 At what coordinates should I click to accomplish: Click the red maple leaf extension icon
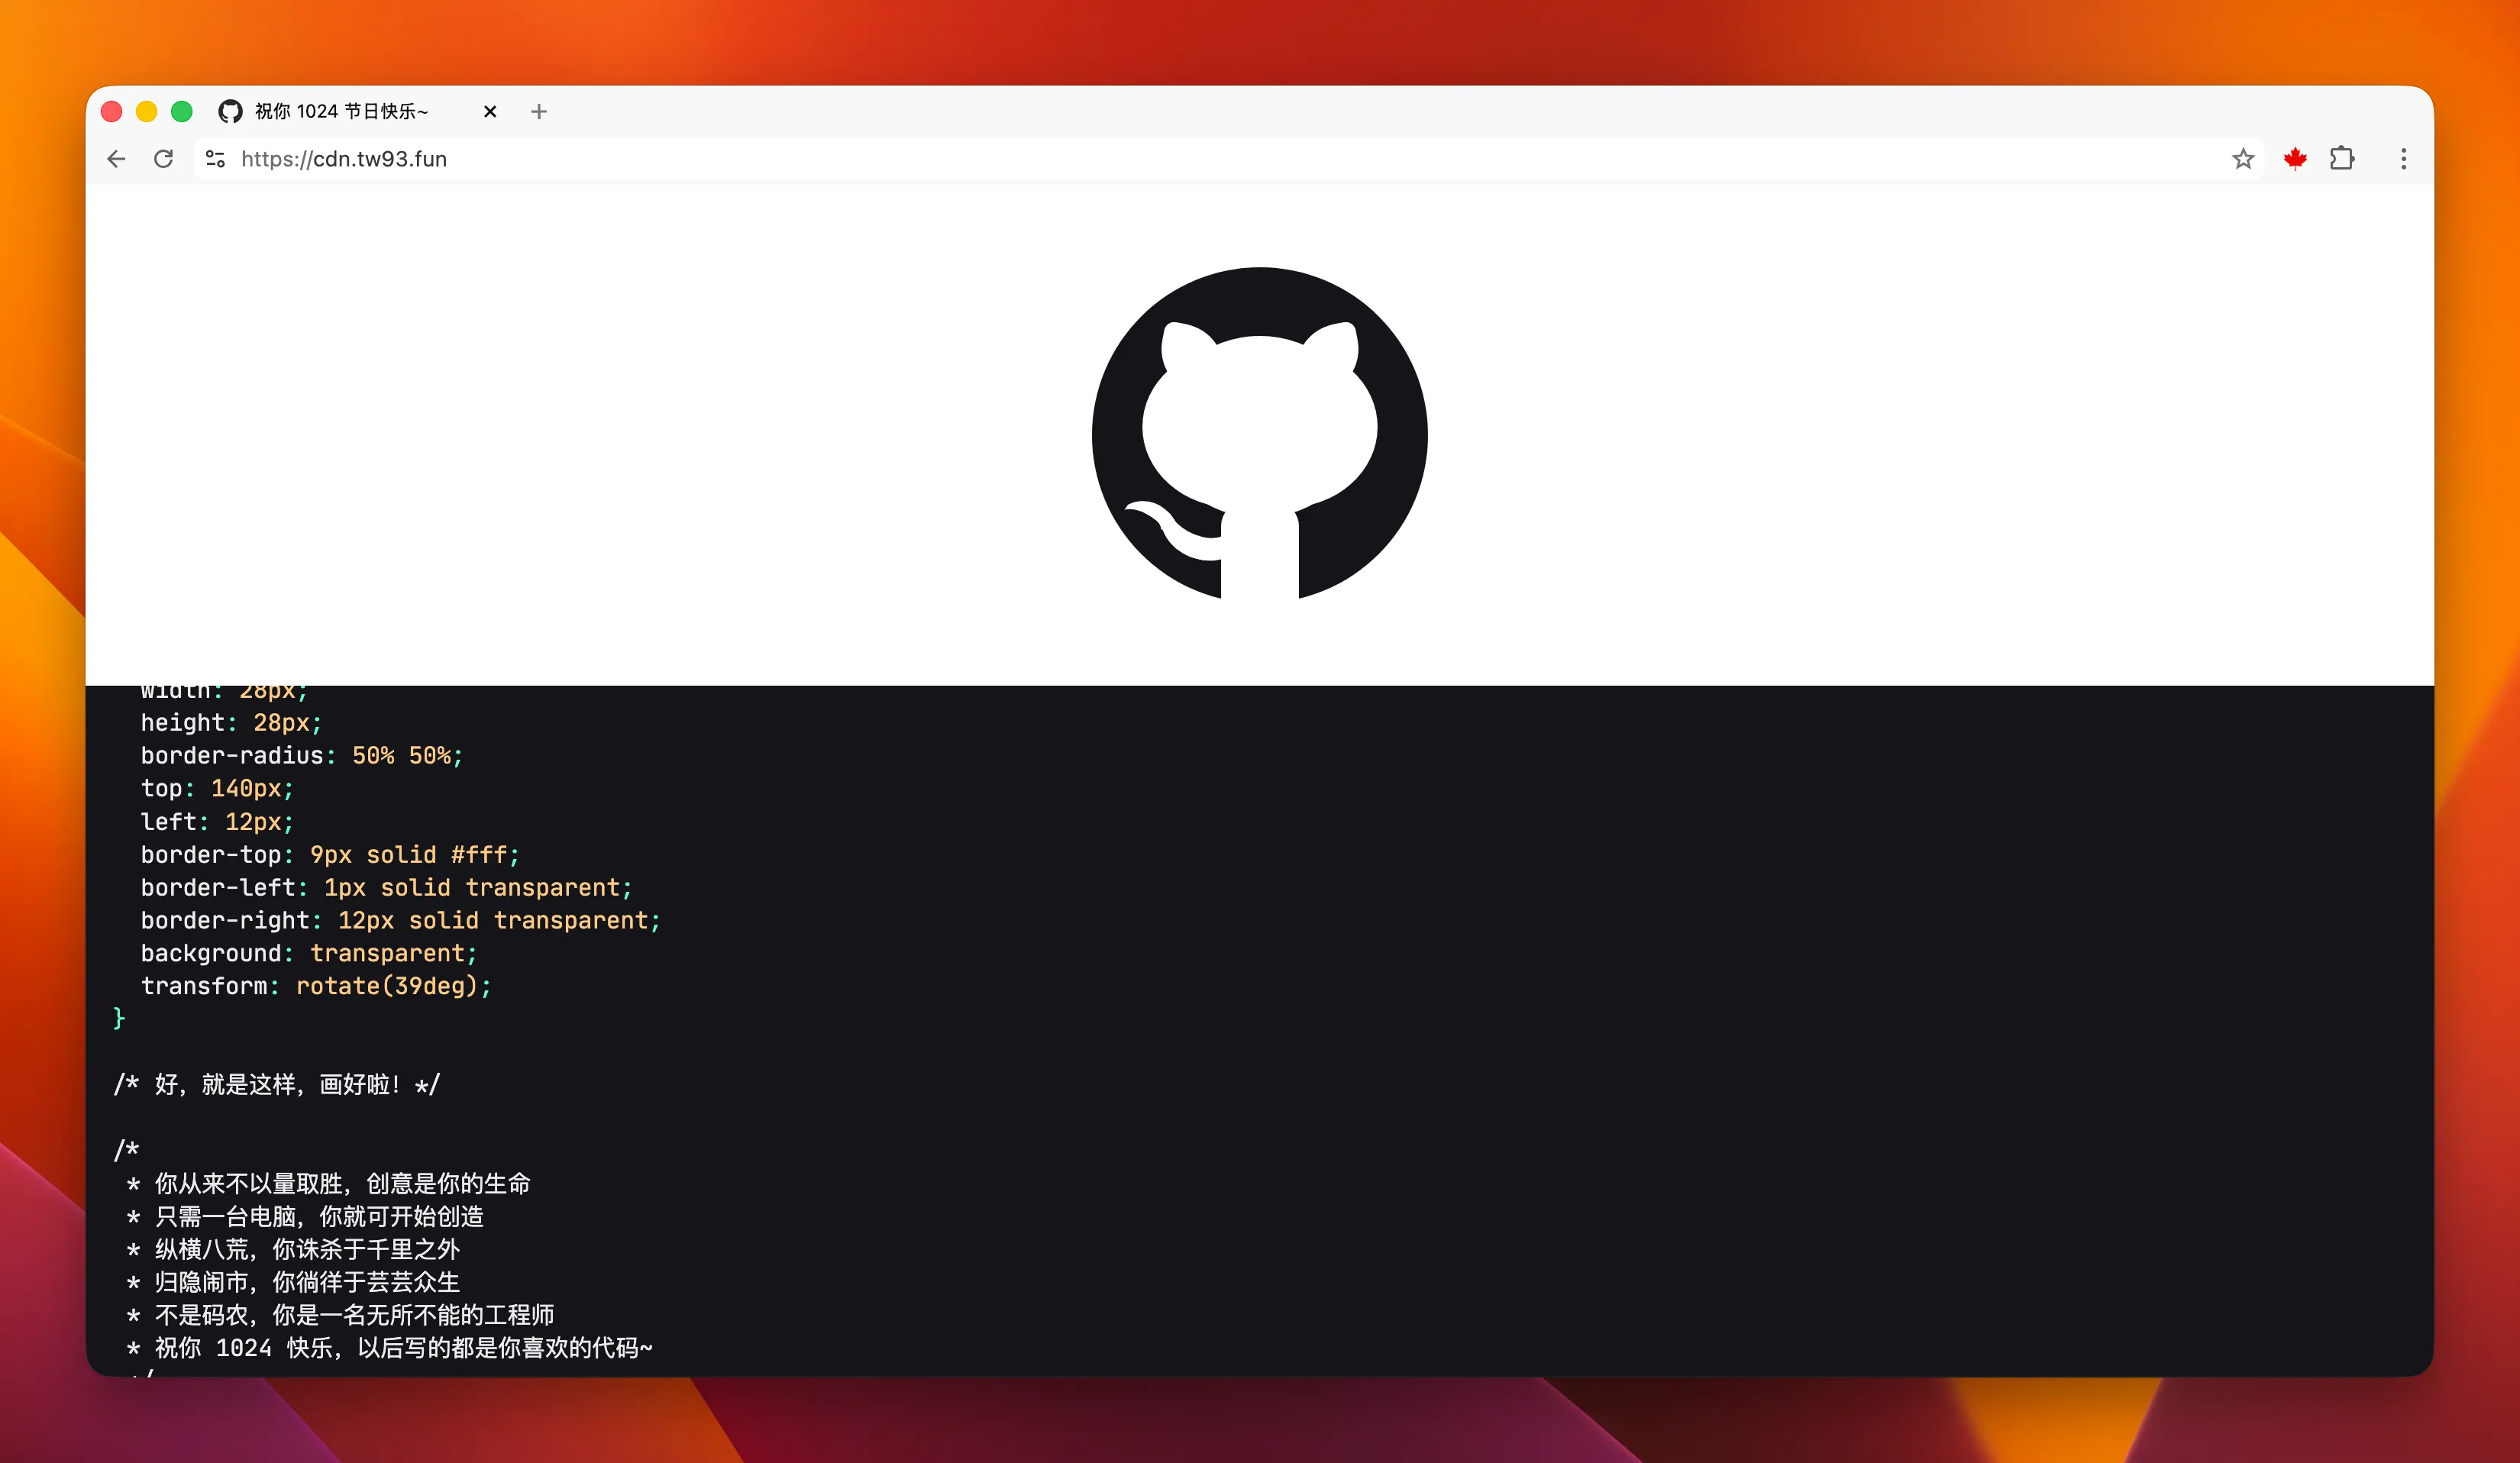(2295, 159)
